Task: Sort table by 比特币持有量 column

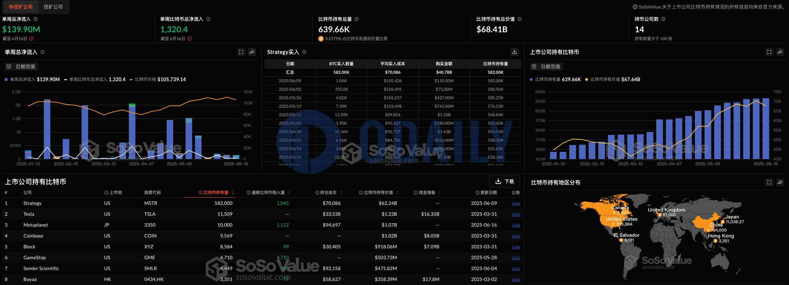Action: point(216,193)
